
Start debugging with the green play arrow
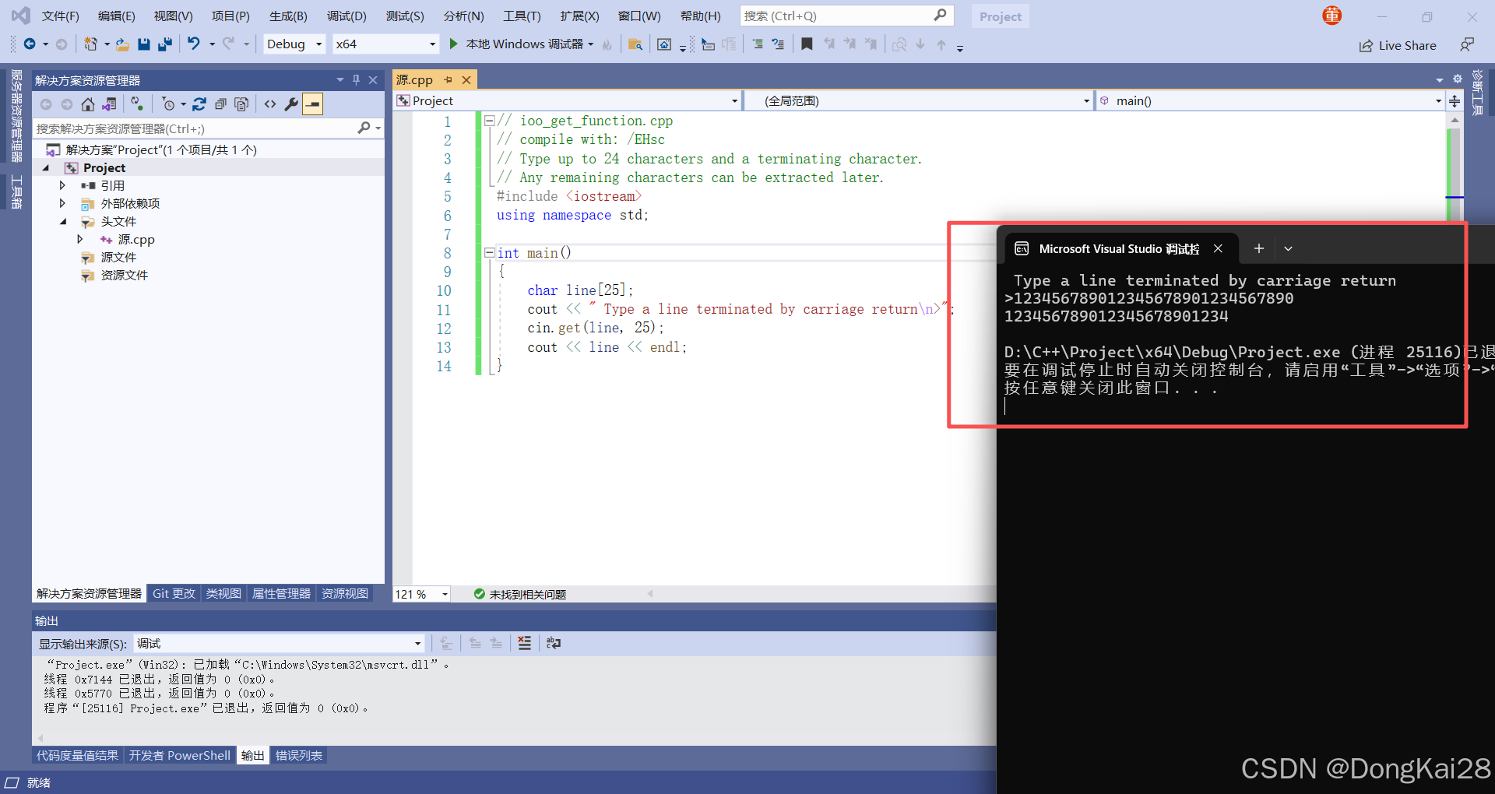pos(453,44)
